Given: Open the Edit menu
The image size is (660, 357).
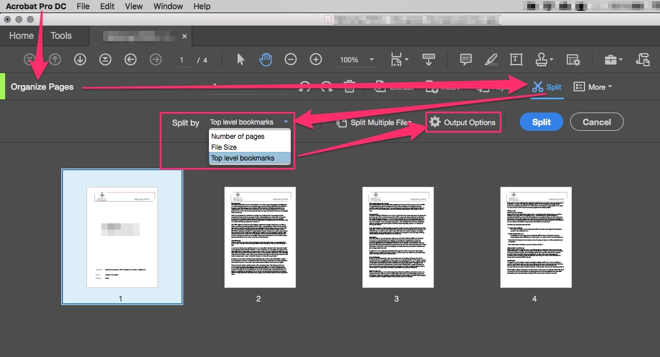Looking at the screenshot, I should [108, 6].
